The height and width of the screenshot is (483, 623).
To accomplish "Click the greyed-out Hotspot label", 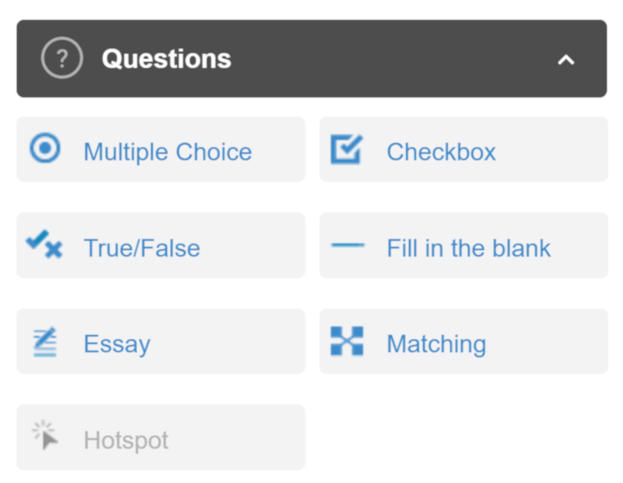I will (x=126, y=440).
